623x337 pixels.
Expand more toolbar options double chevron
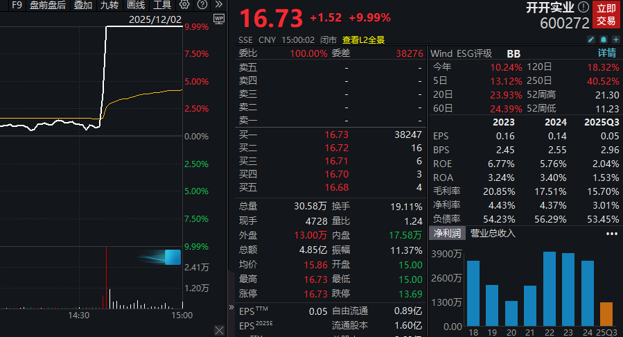tap(218, 6)
